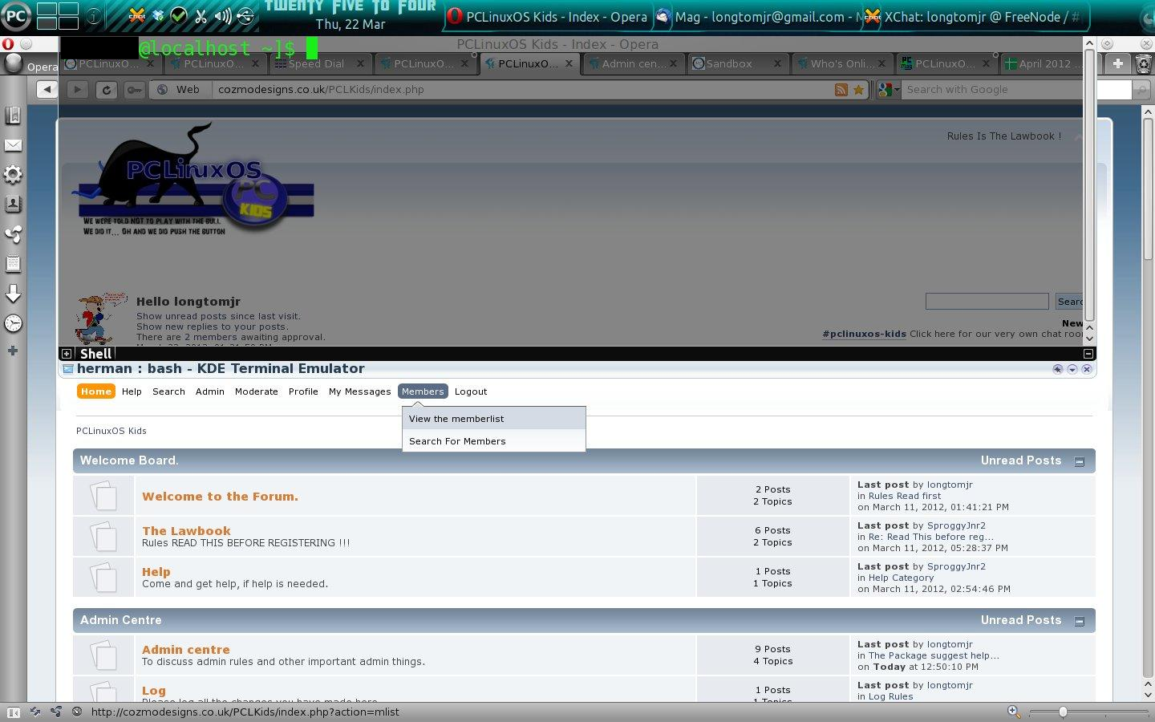Go back with Opera's back arrow

(x=47, y=89)
